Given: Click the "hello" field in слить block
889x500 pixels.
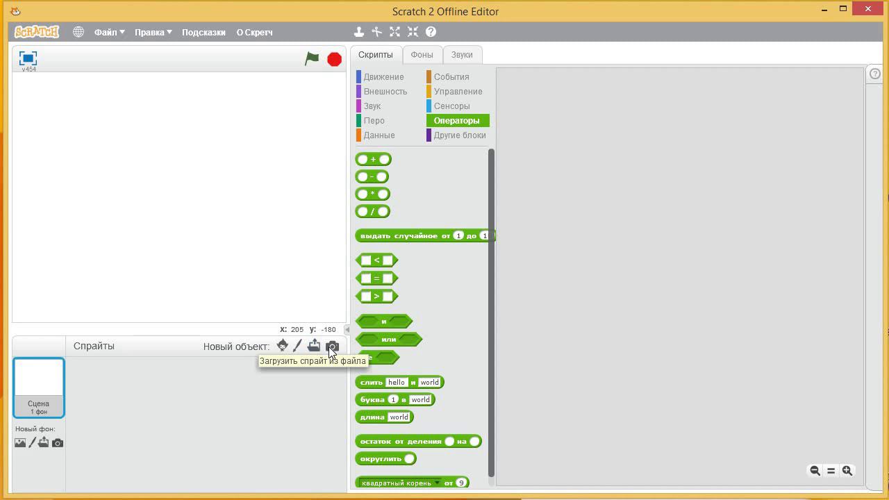Looking at the screenshot, I should [397, 382].
